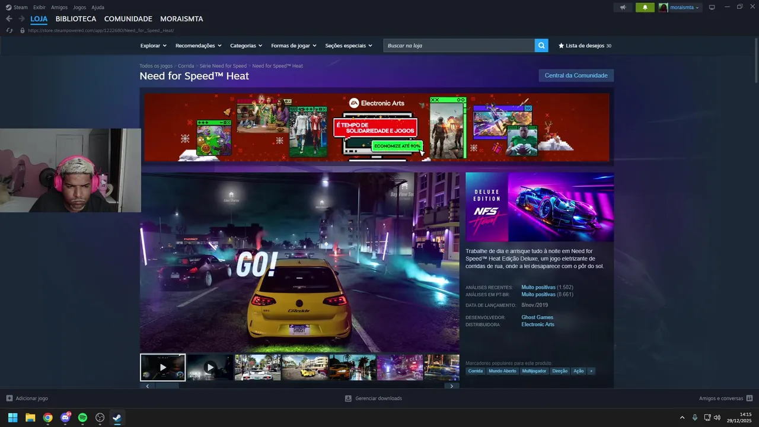Viewport: 759px width, 427px height.
Task: Expand the Explorar dropdown
Action: 154,46
